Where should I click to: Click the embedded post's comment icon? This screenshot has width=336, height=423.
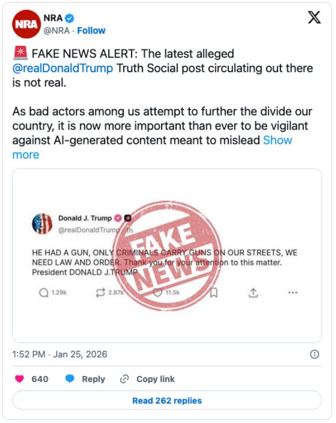(44, 292)
